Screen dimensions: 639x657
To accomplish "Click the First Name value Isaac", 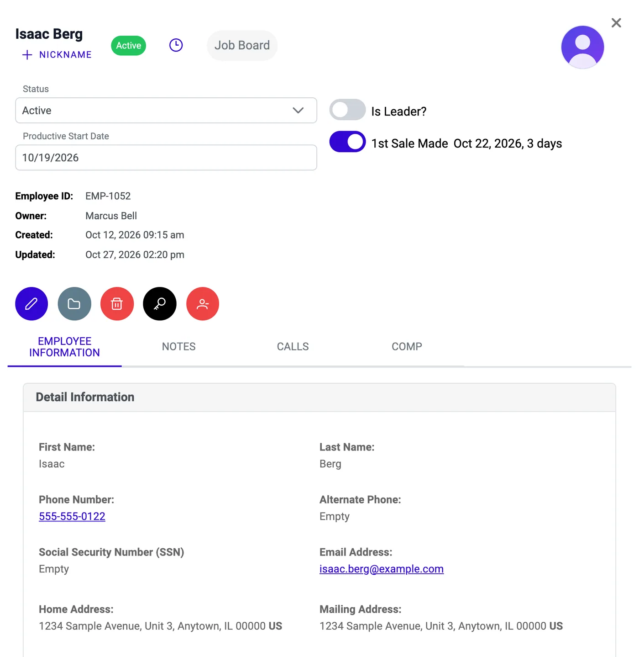I will [x=52, y=464].
